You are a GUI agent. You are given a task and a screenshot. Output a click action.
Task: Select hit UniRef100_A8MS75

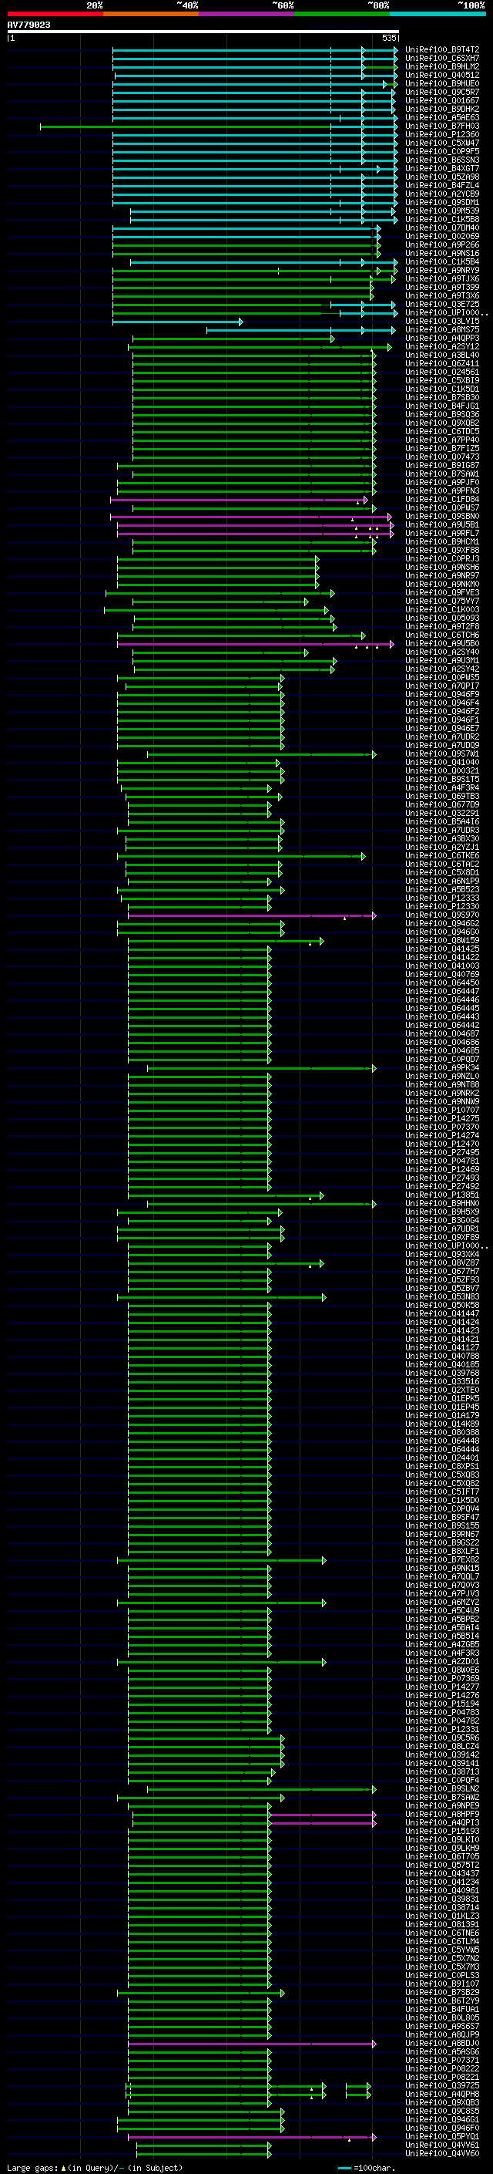(x=442, y=330)
